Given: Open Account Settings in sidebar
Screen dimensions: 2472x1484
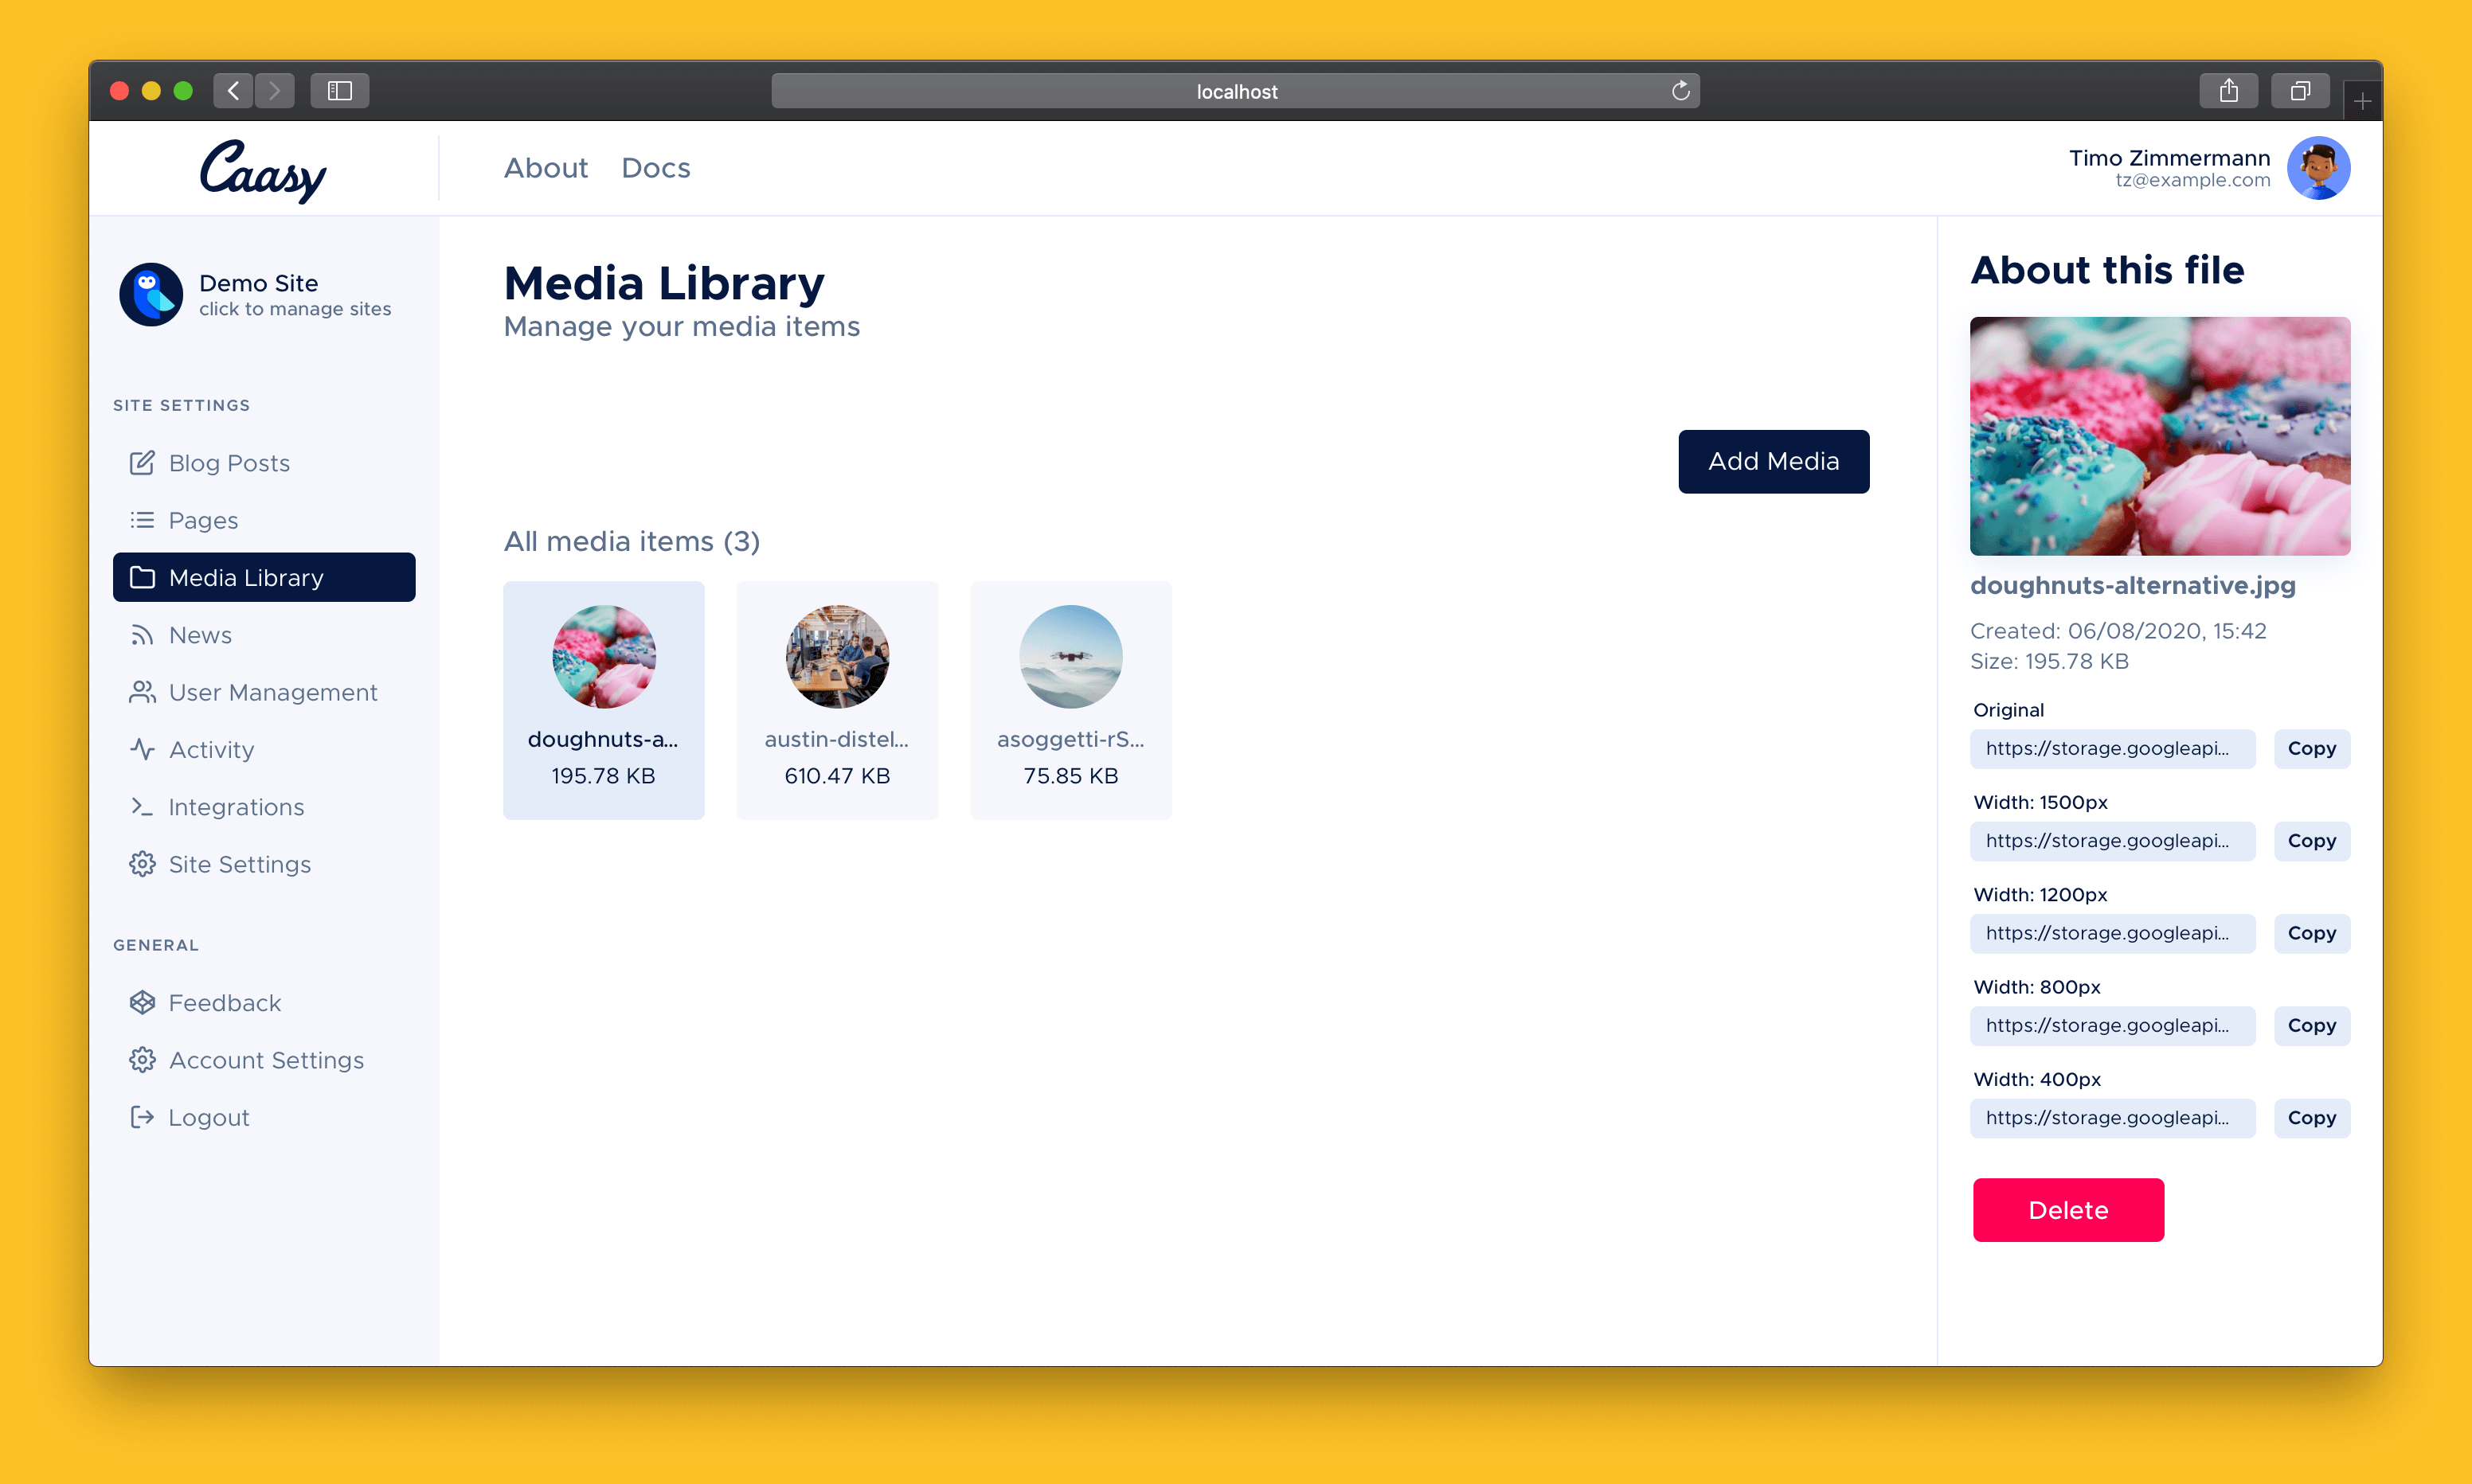Looking at the screenshot, I should point(265,1060).
